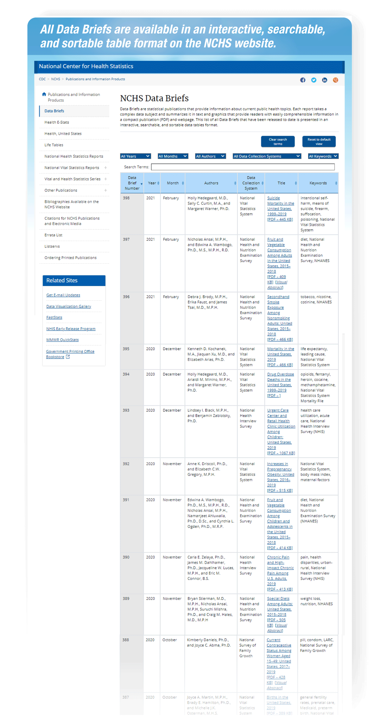Image resolution: width=380 pixels, height=716 pixels.
Task: Sort table by Year column arrows
Action: pyautogui.click(x=158, y=183)
